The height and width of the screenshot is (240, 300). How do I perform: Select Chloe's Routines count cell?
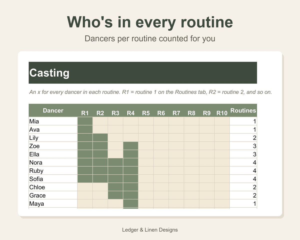pos(243,187)
